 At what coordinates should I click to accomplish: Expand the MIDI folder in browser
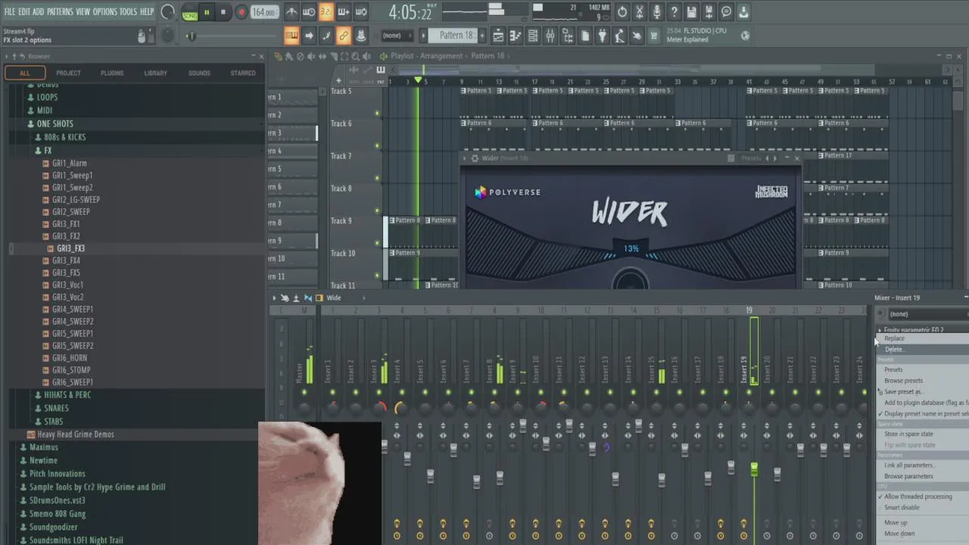45,111
